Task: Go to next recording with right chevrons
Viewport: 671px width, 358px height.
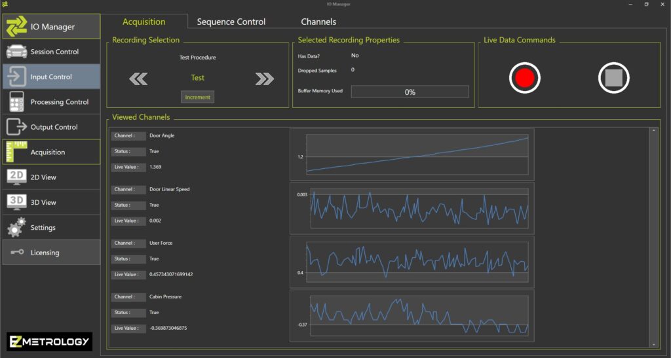Action: (264, 79)
